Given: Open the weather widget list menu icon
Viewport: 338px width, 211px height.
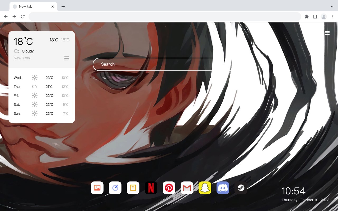Looking at the screenshot, I should point(67,58).
